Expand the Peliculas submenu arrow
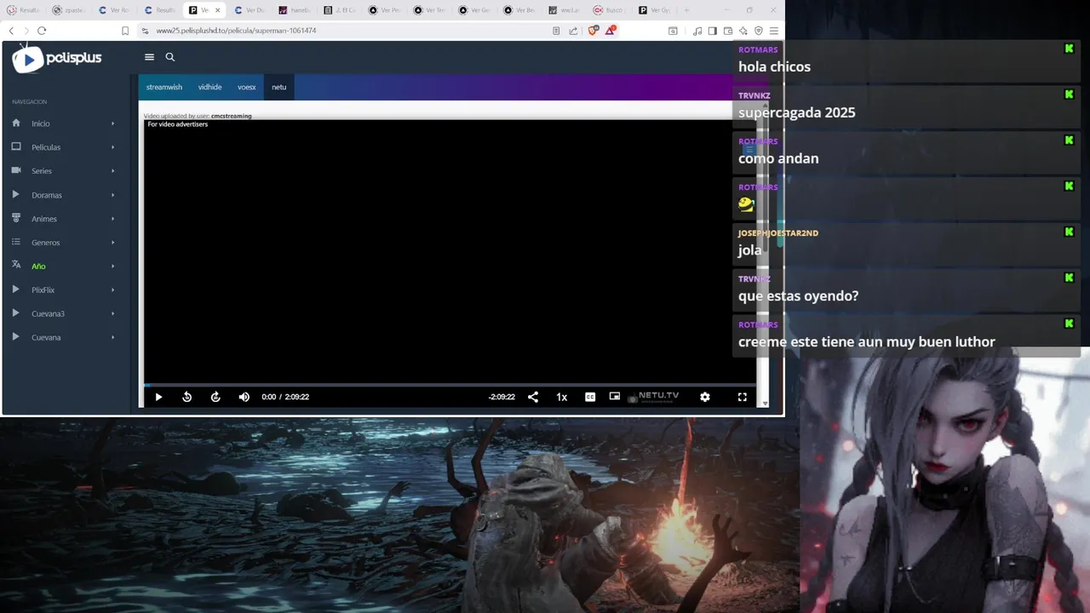 coord(112,147)
